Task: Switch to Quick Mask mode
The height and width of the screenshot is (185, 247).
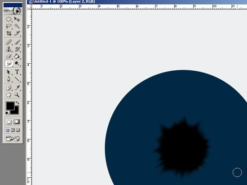Action: point(17,122)
